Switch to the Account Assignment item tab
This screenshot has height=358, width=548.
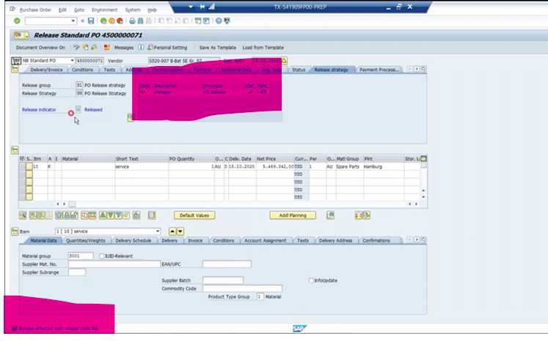266,241
